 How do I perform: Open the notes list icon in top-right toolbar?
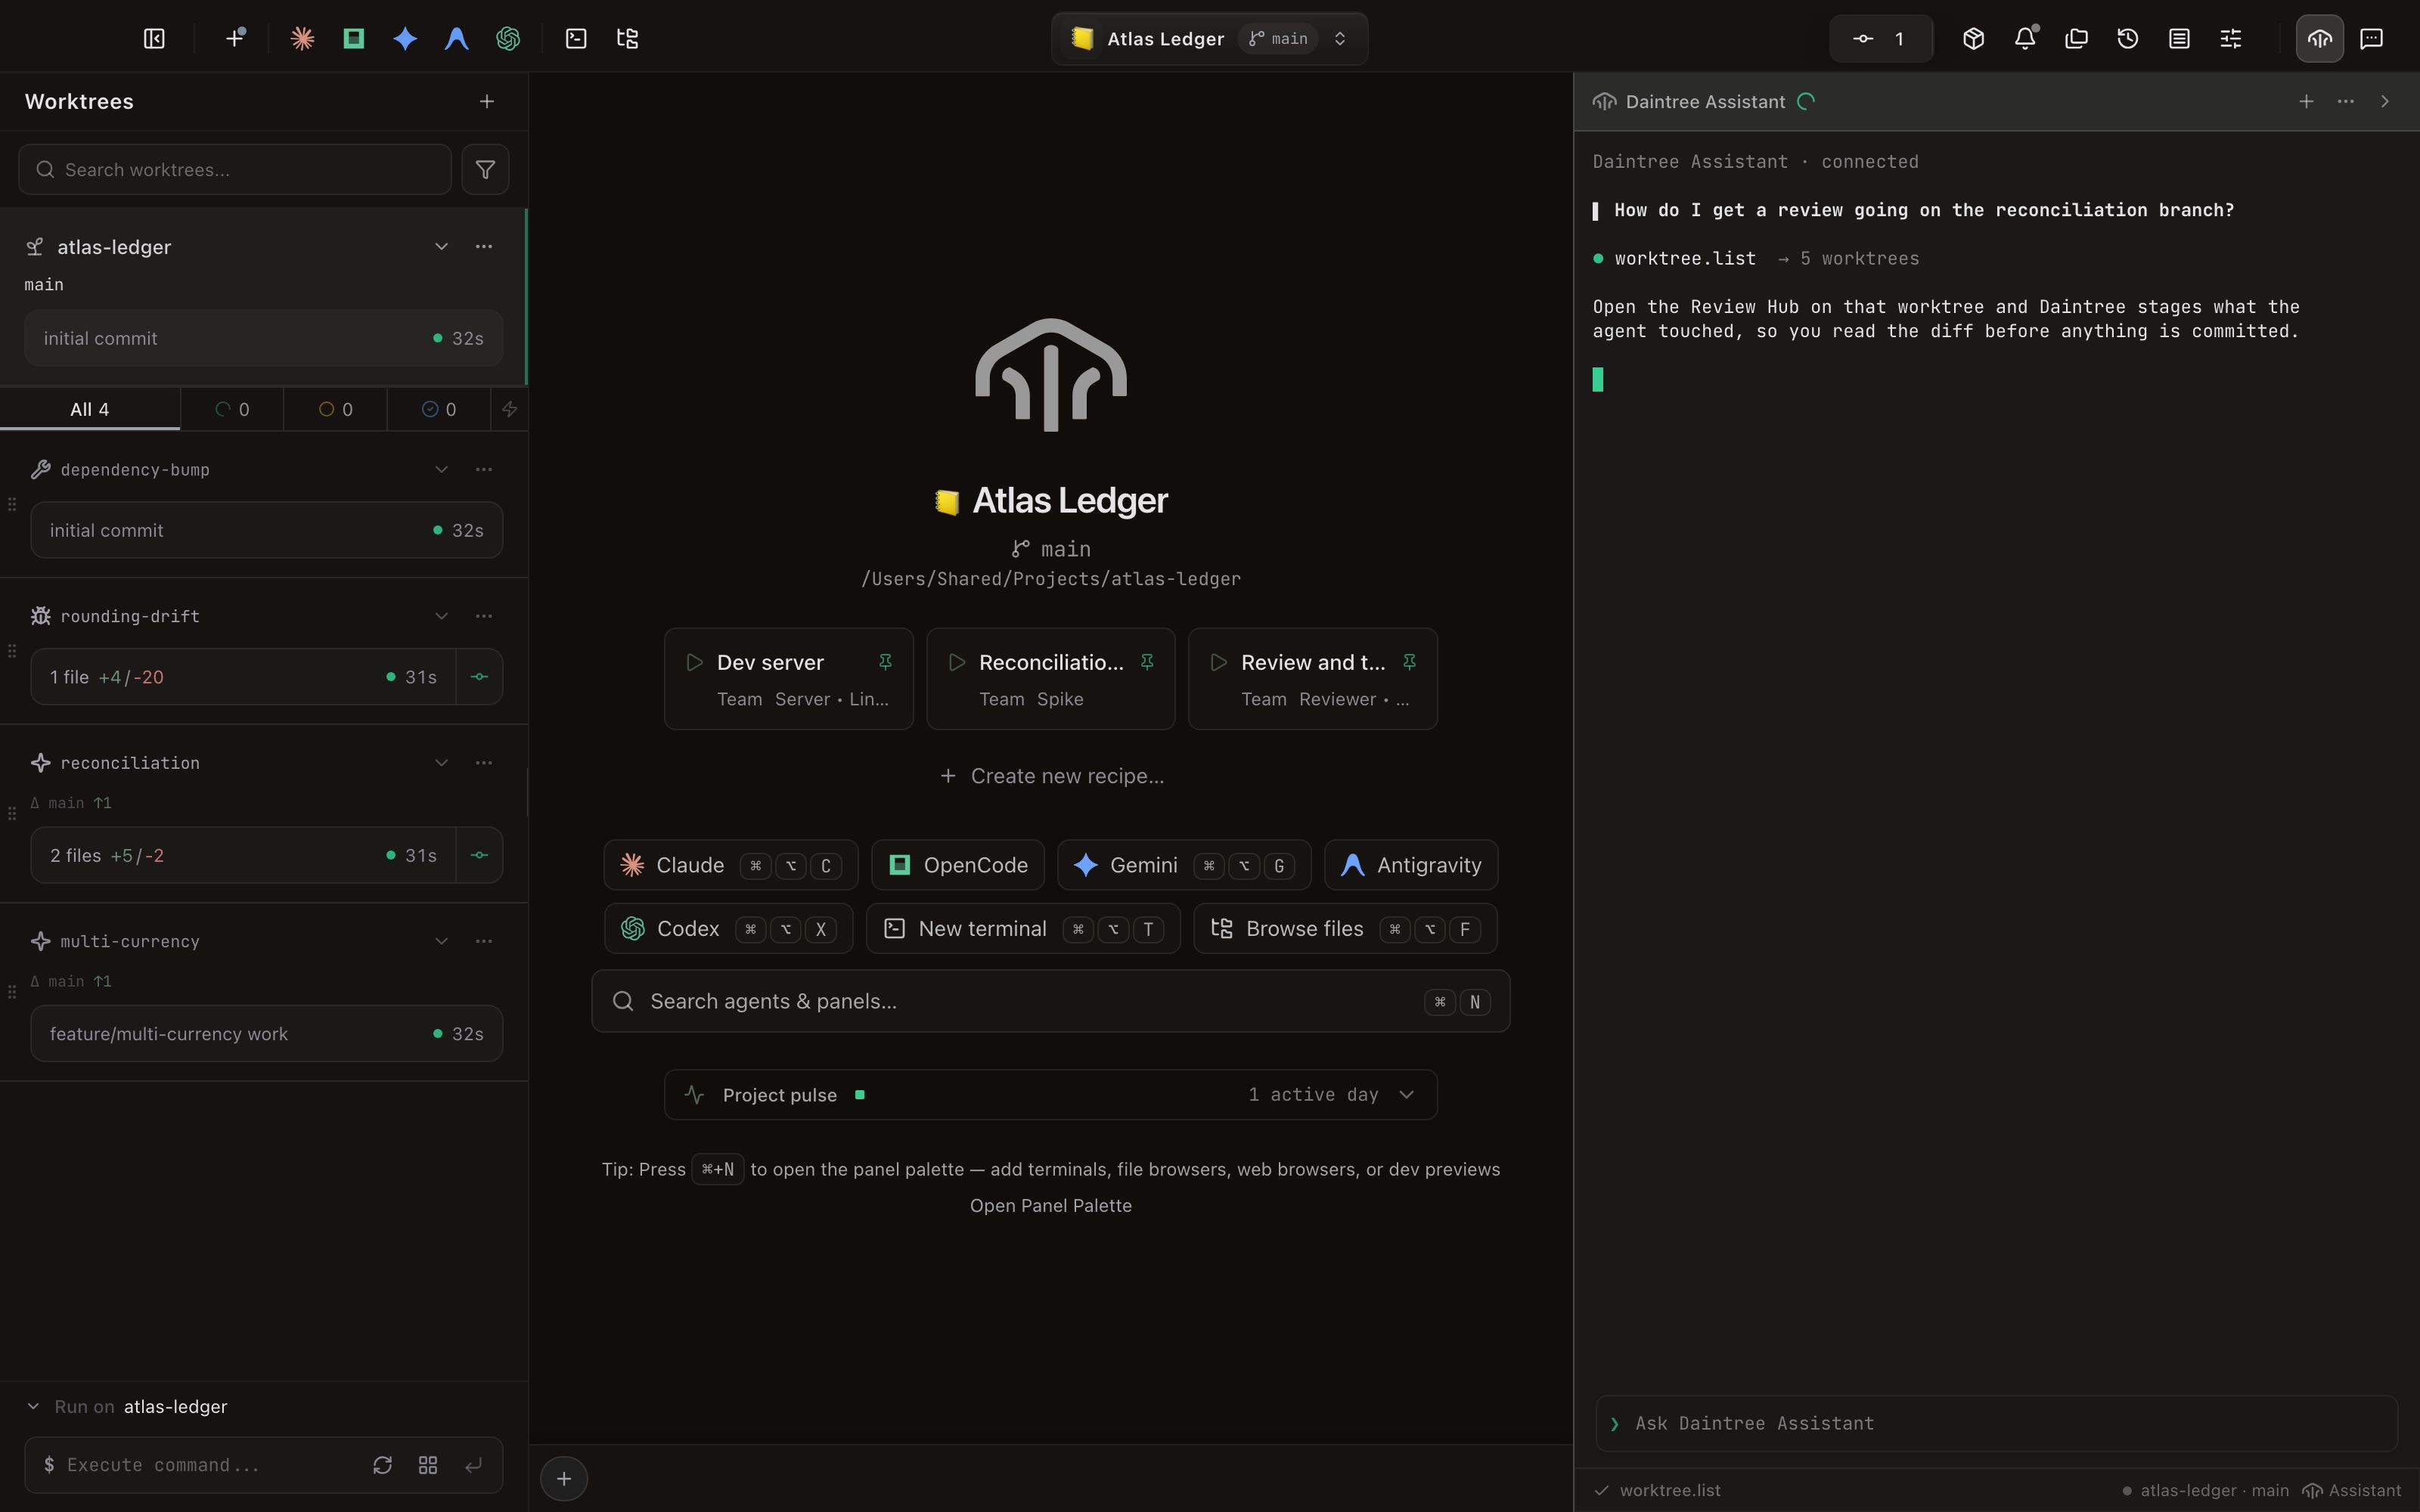(2179, 39)
